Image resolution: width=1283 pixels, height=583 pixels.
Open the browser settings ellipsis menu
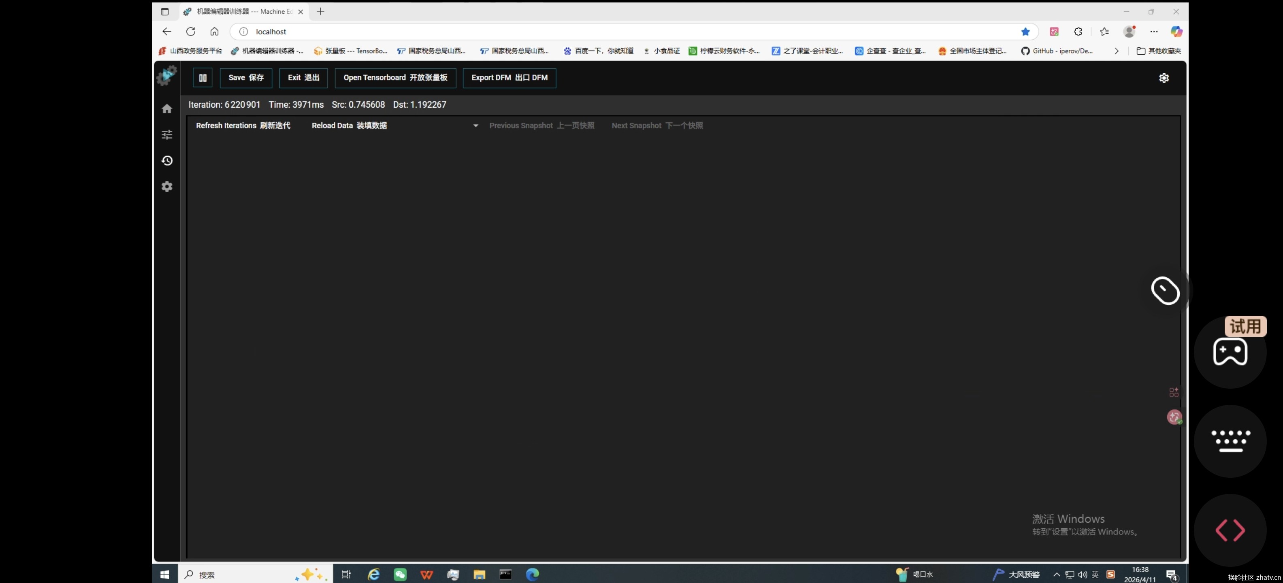(x=1154, y=31)
